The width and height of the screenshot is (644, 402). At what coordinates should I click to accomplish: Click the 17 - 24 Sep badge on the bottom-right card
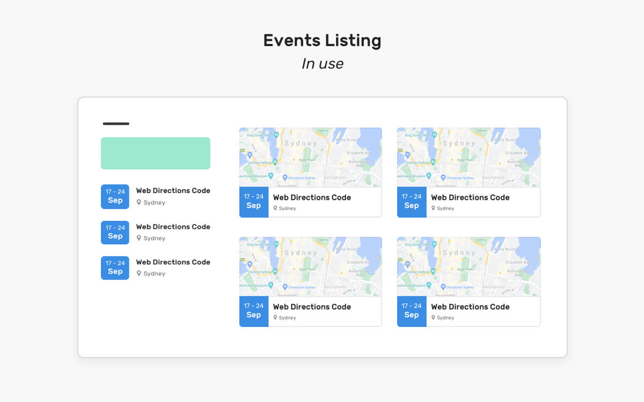[412, 311]
